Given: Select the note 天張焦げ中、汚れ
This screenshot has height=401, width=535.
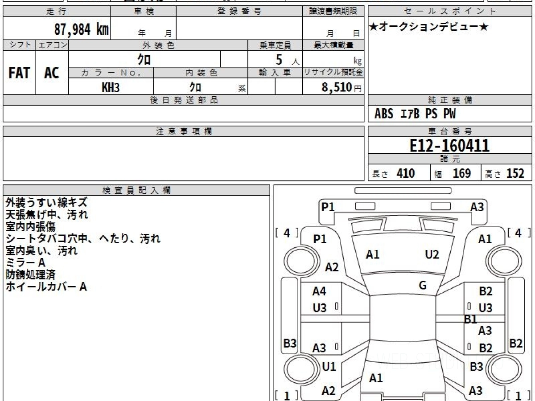Looking at the screenshot, I should tap(47, 215).
